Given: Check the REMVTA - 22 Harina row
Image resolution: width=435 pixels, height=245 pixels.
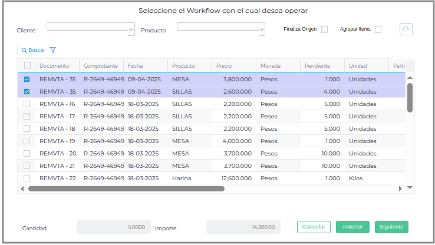Looking at the screenshot, I should pos(27,178).
